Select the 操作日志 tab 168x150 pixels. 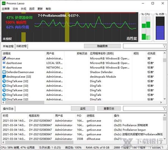pos(8,108)
